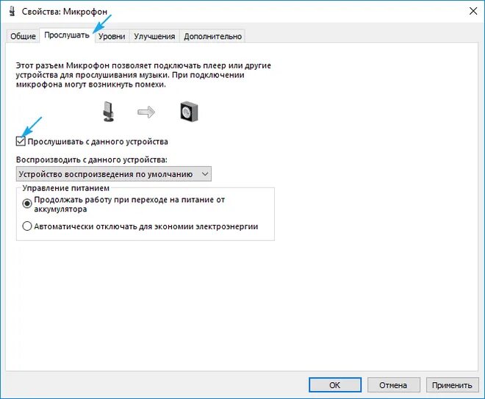
Task: Click the speaker device illustration icon
Action: (x=189, y=112)
